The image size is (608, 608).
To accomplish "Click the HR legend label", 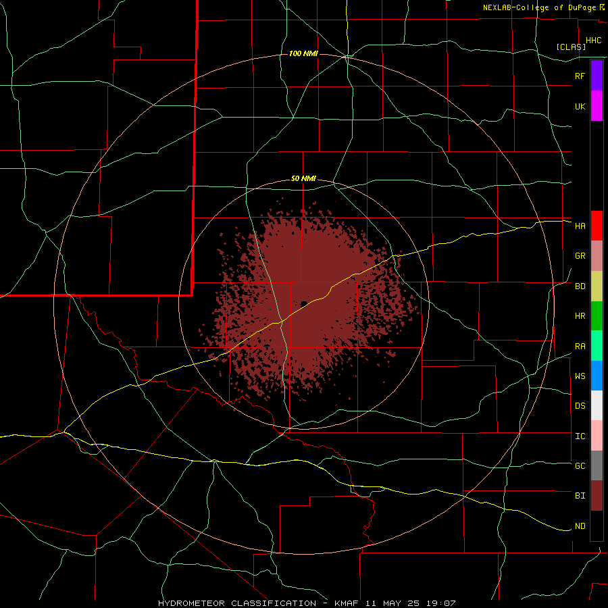I will tap(580, 316).
